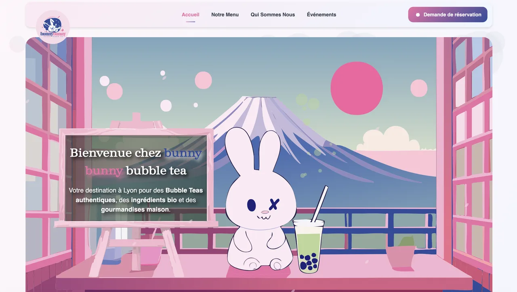Click the bunny icon in the reservation button
The height and width of the screenshot is (292, 517).
418,15
